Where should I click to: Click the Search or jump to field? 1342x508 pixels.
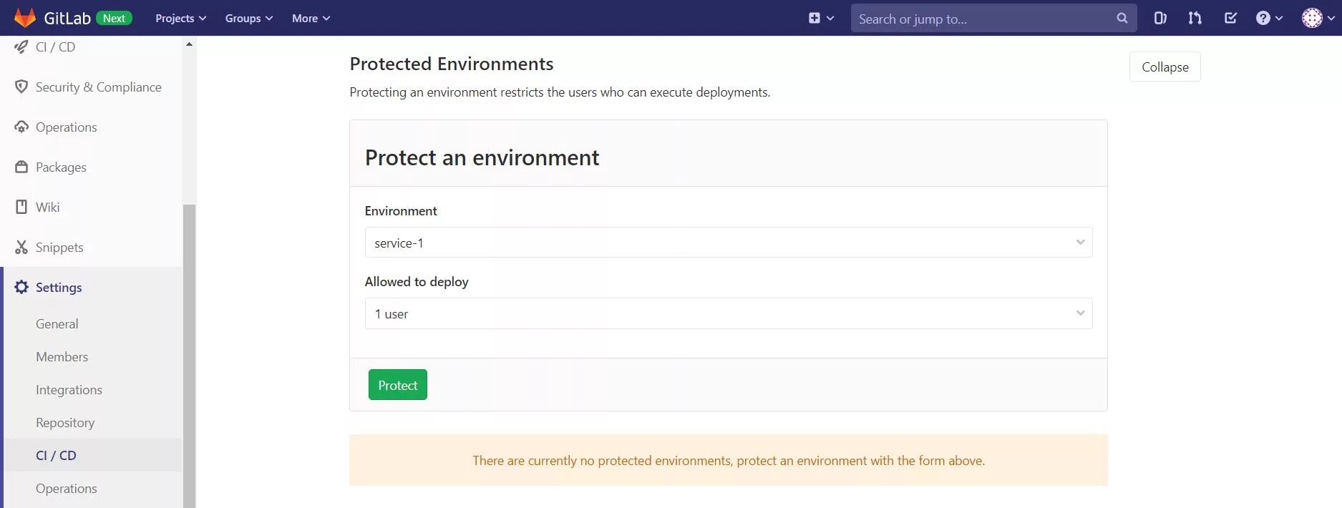981,19
